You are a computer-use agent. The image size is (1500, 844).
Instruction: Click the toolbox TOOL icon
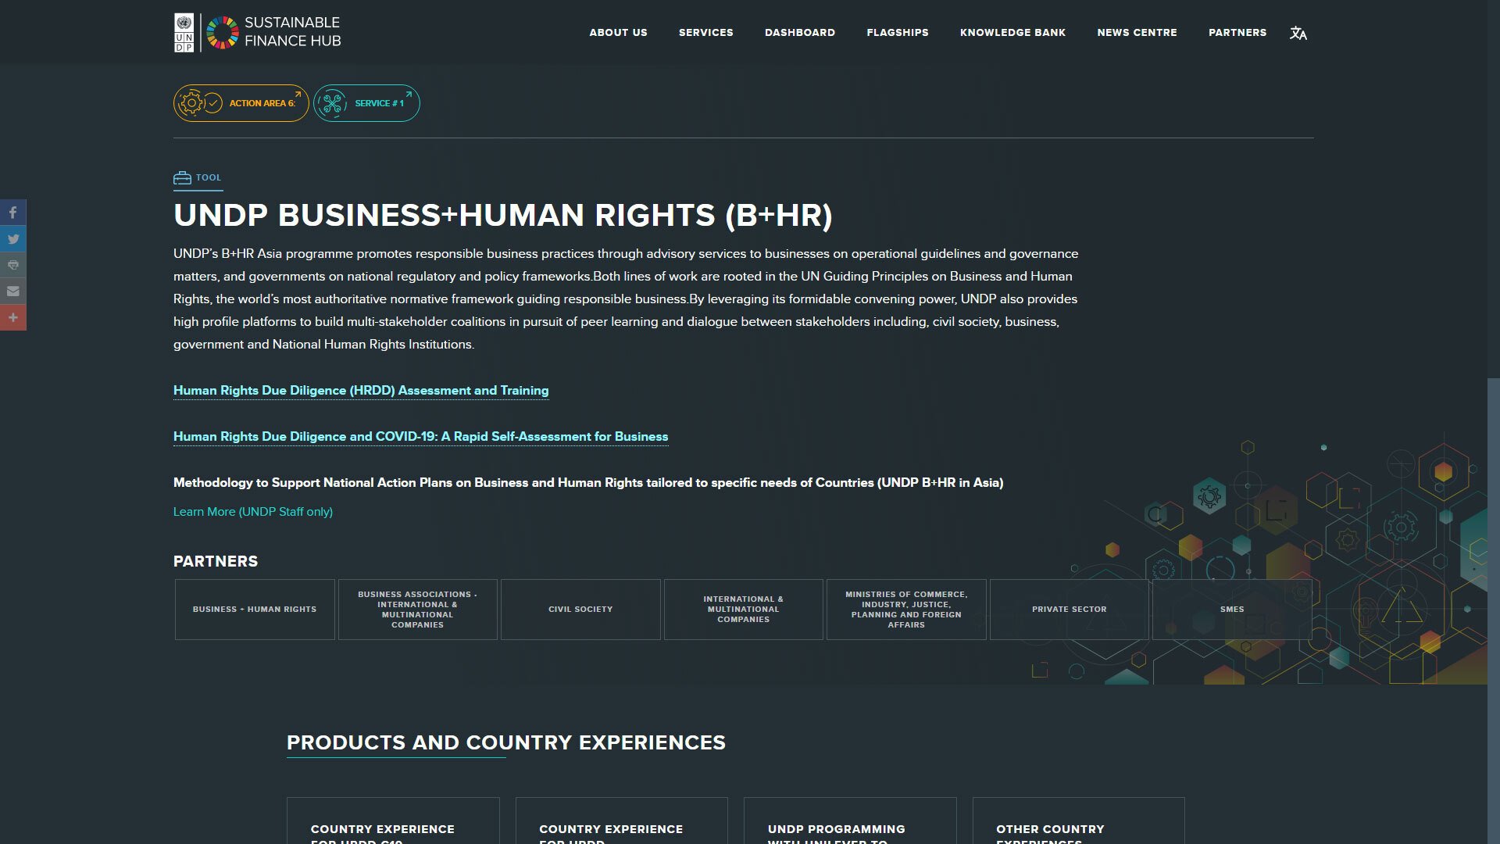point(182,178)
